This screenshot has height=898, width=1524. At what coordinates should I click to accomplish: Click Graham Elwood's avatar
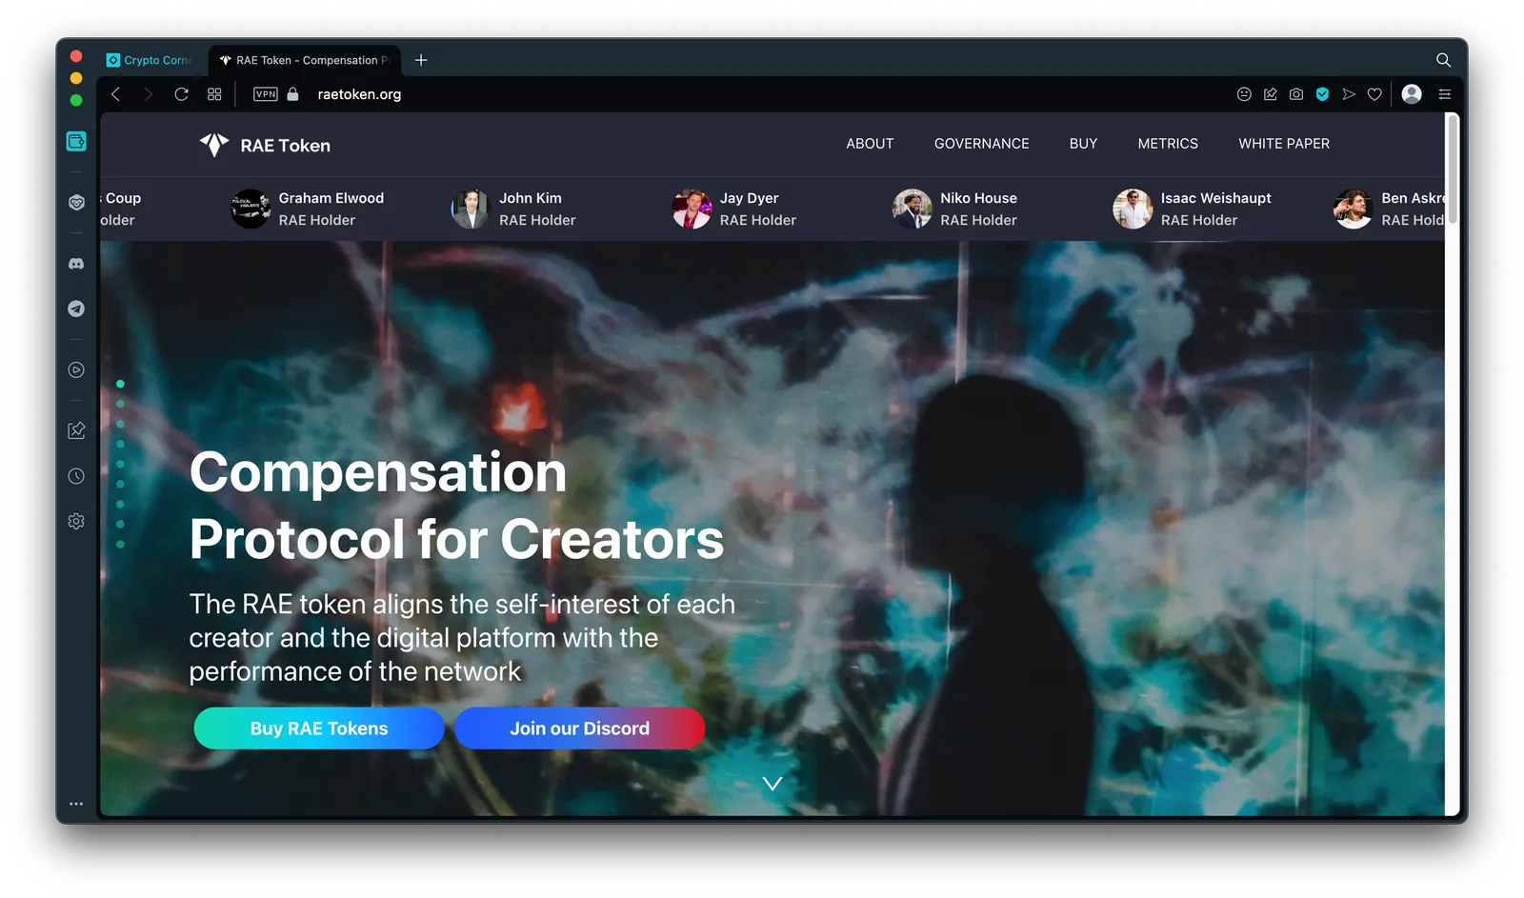[251, 209]
